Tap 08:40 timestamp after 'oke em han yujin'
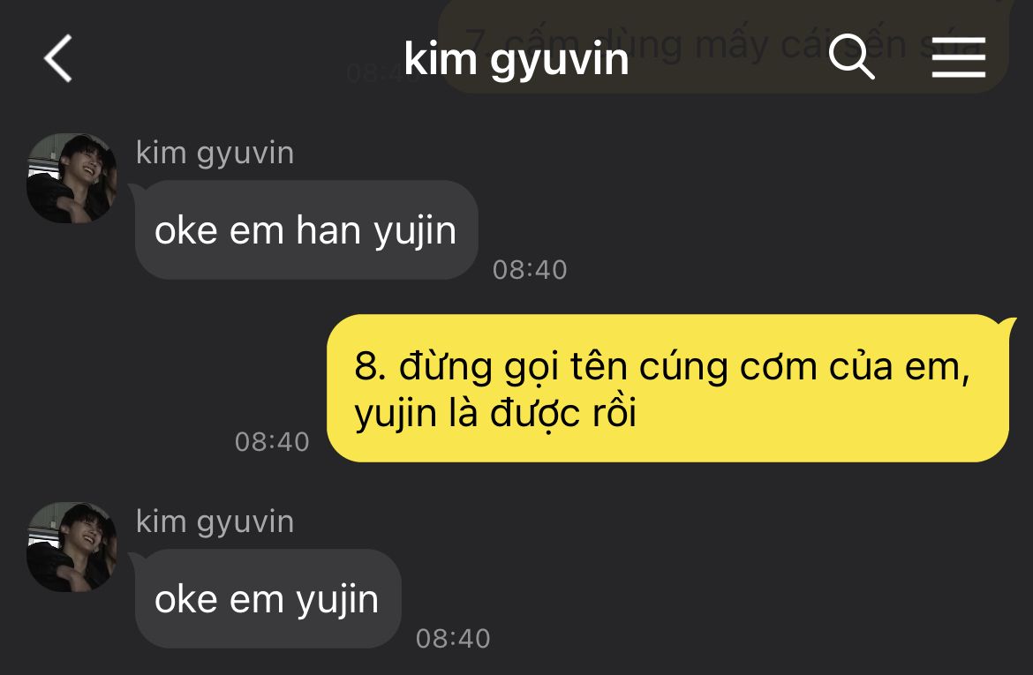This screenshot has width=1033, height=675. click(x=530, y=270)
